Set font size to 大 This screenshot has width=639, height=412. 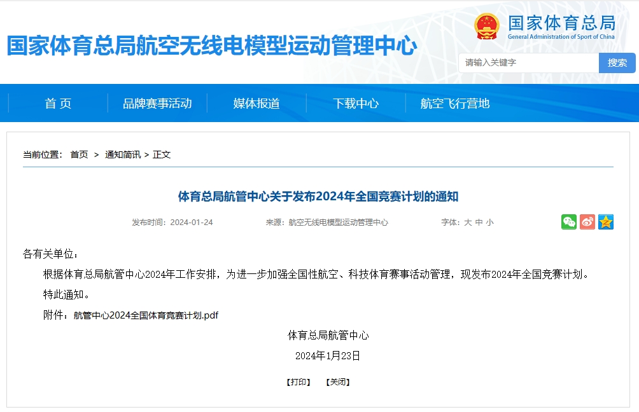[468, 223]
